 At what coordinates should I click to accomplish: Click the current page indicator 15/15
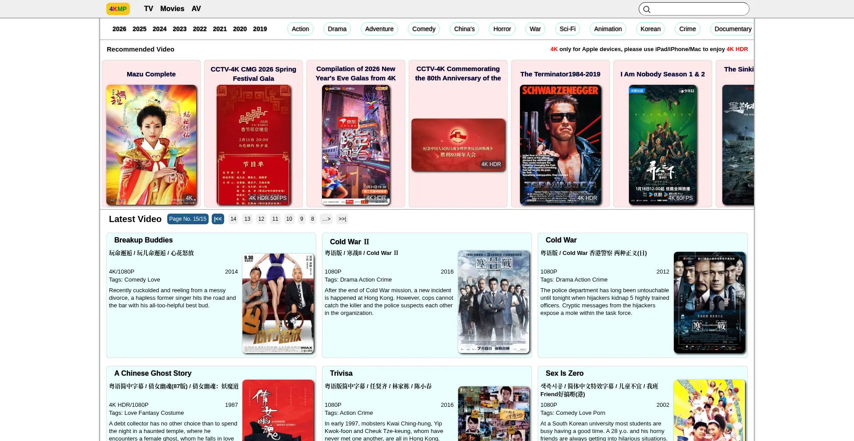pos(188,219)
